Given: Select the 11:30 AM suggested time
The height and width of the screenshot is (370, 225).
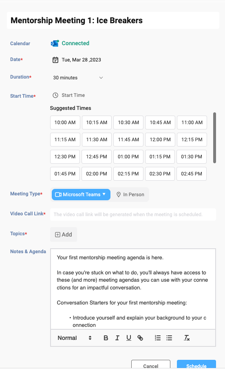Looking at the screenshot, I should pyautogui.click(x=97, y=140).
